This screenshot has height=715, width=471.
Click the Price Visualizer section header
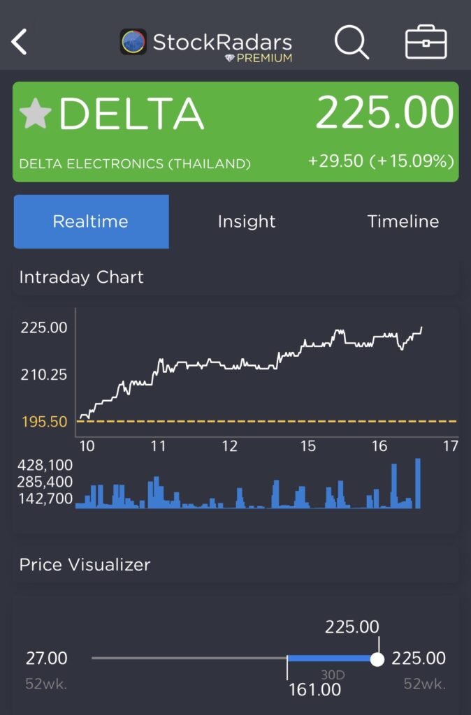[x=85, y=564]
